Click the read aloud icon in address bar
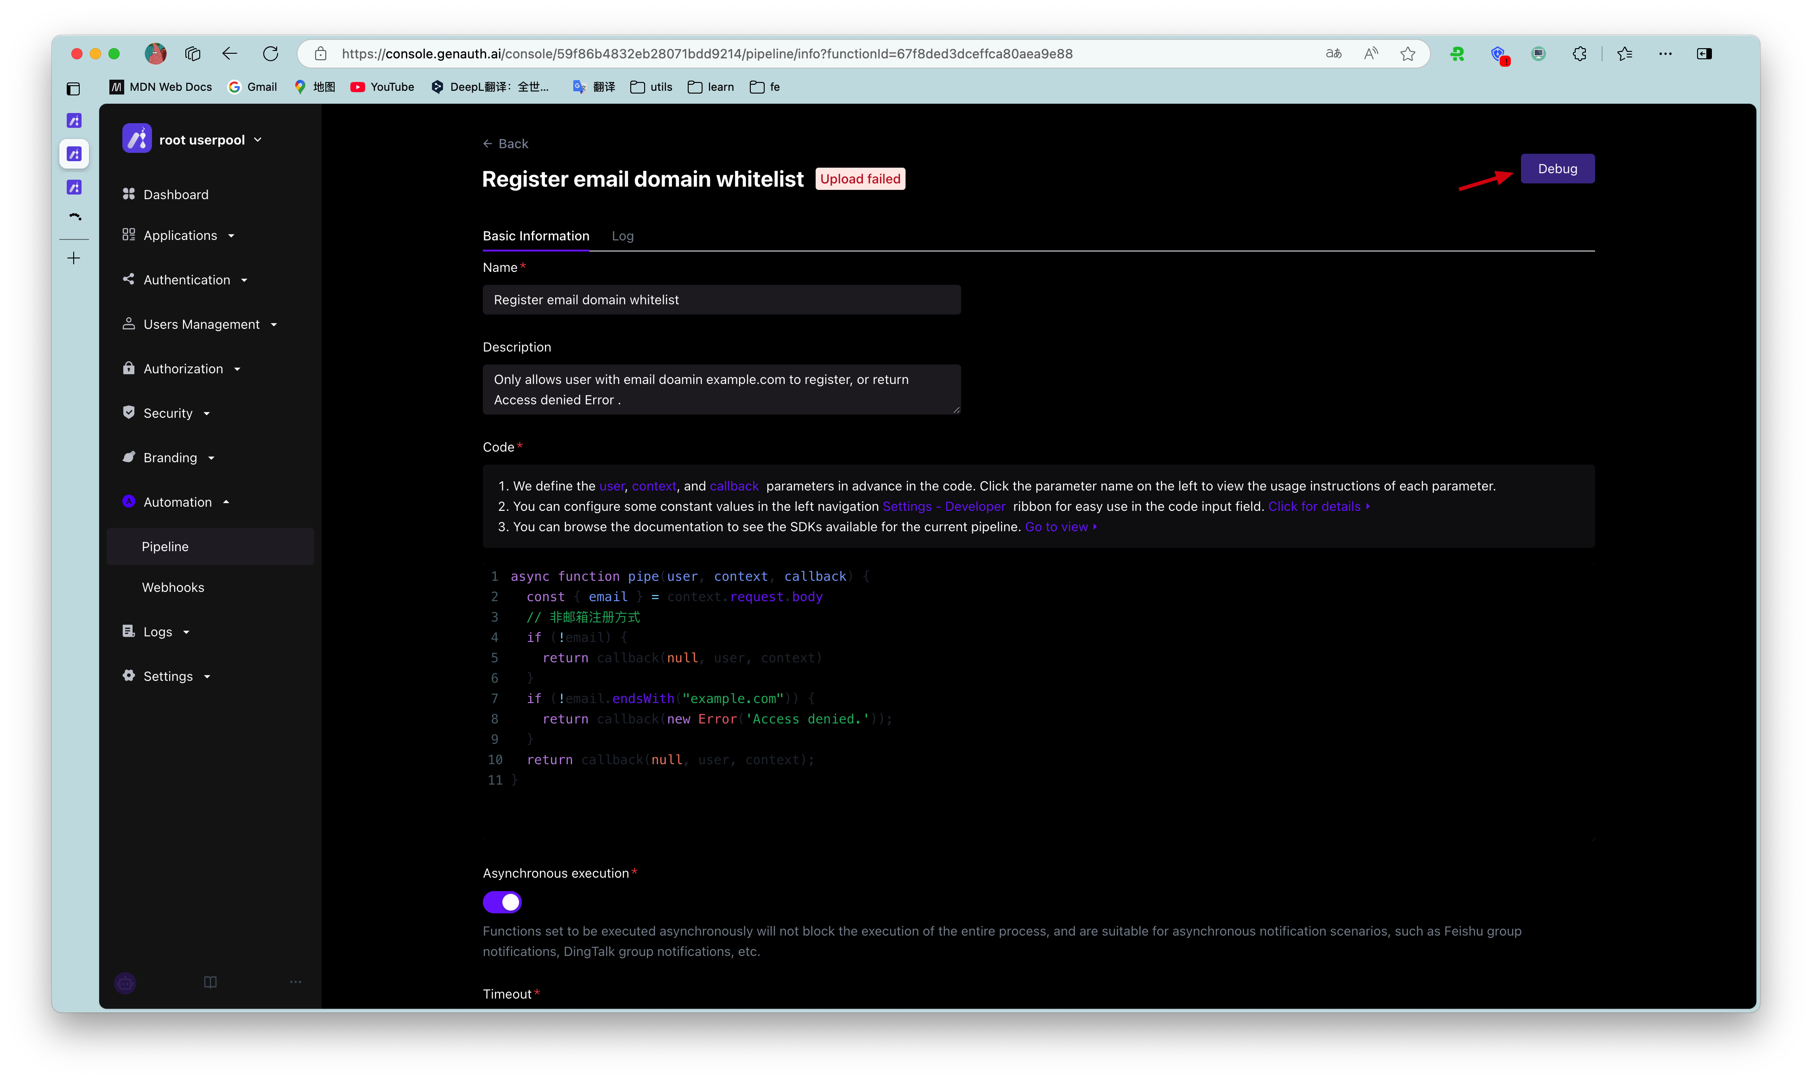The height and width of the screenshot is (1081, 1812). coord(1370,53)
